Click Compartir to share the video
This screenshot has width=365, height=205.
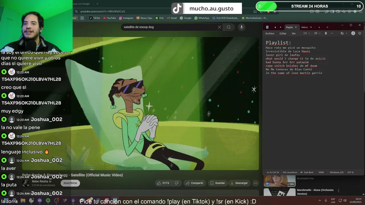tap(194, 183)
